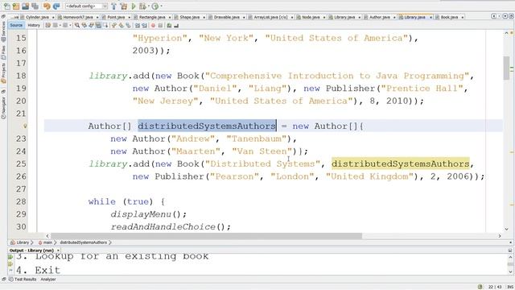Click the Redo arrow icon
This screenshot has width=515, height=290.
click(56, 6)
